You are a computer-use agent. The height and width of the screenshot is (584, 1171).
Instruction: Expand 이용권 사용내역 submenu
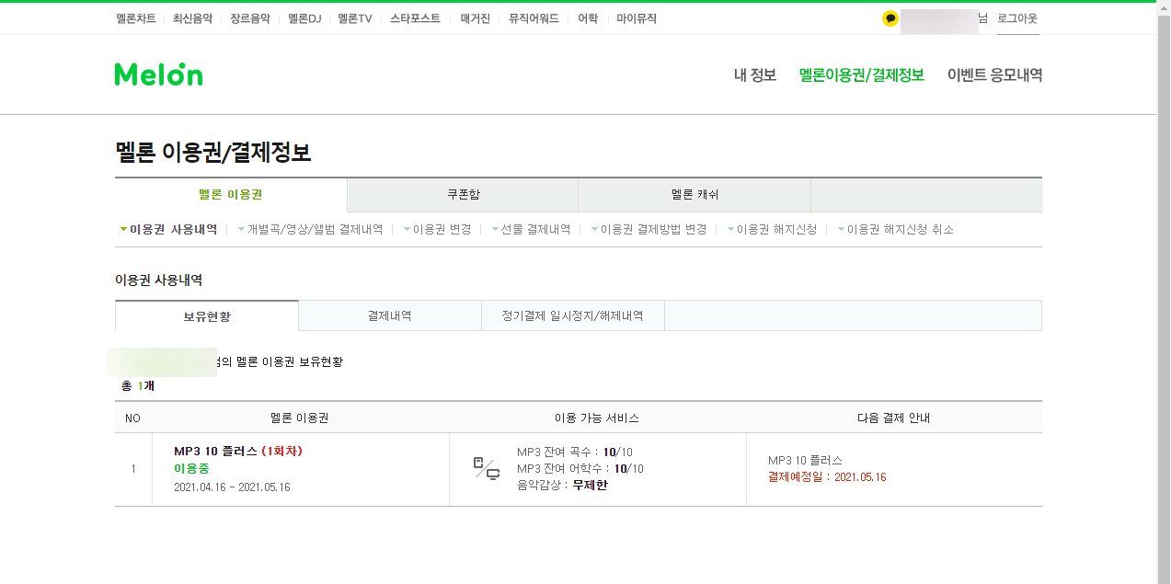pos(169,230)
